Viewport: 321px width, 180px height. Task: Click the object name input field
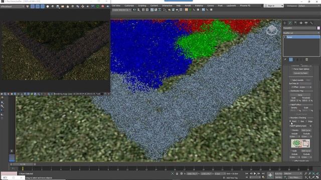point(299,28)
